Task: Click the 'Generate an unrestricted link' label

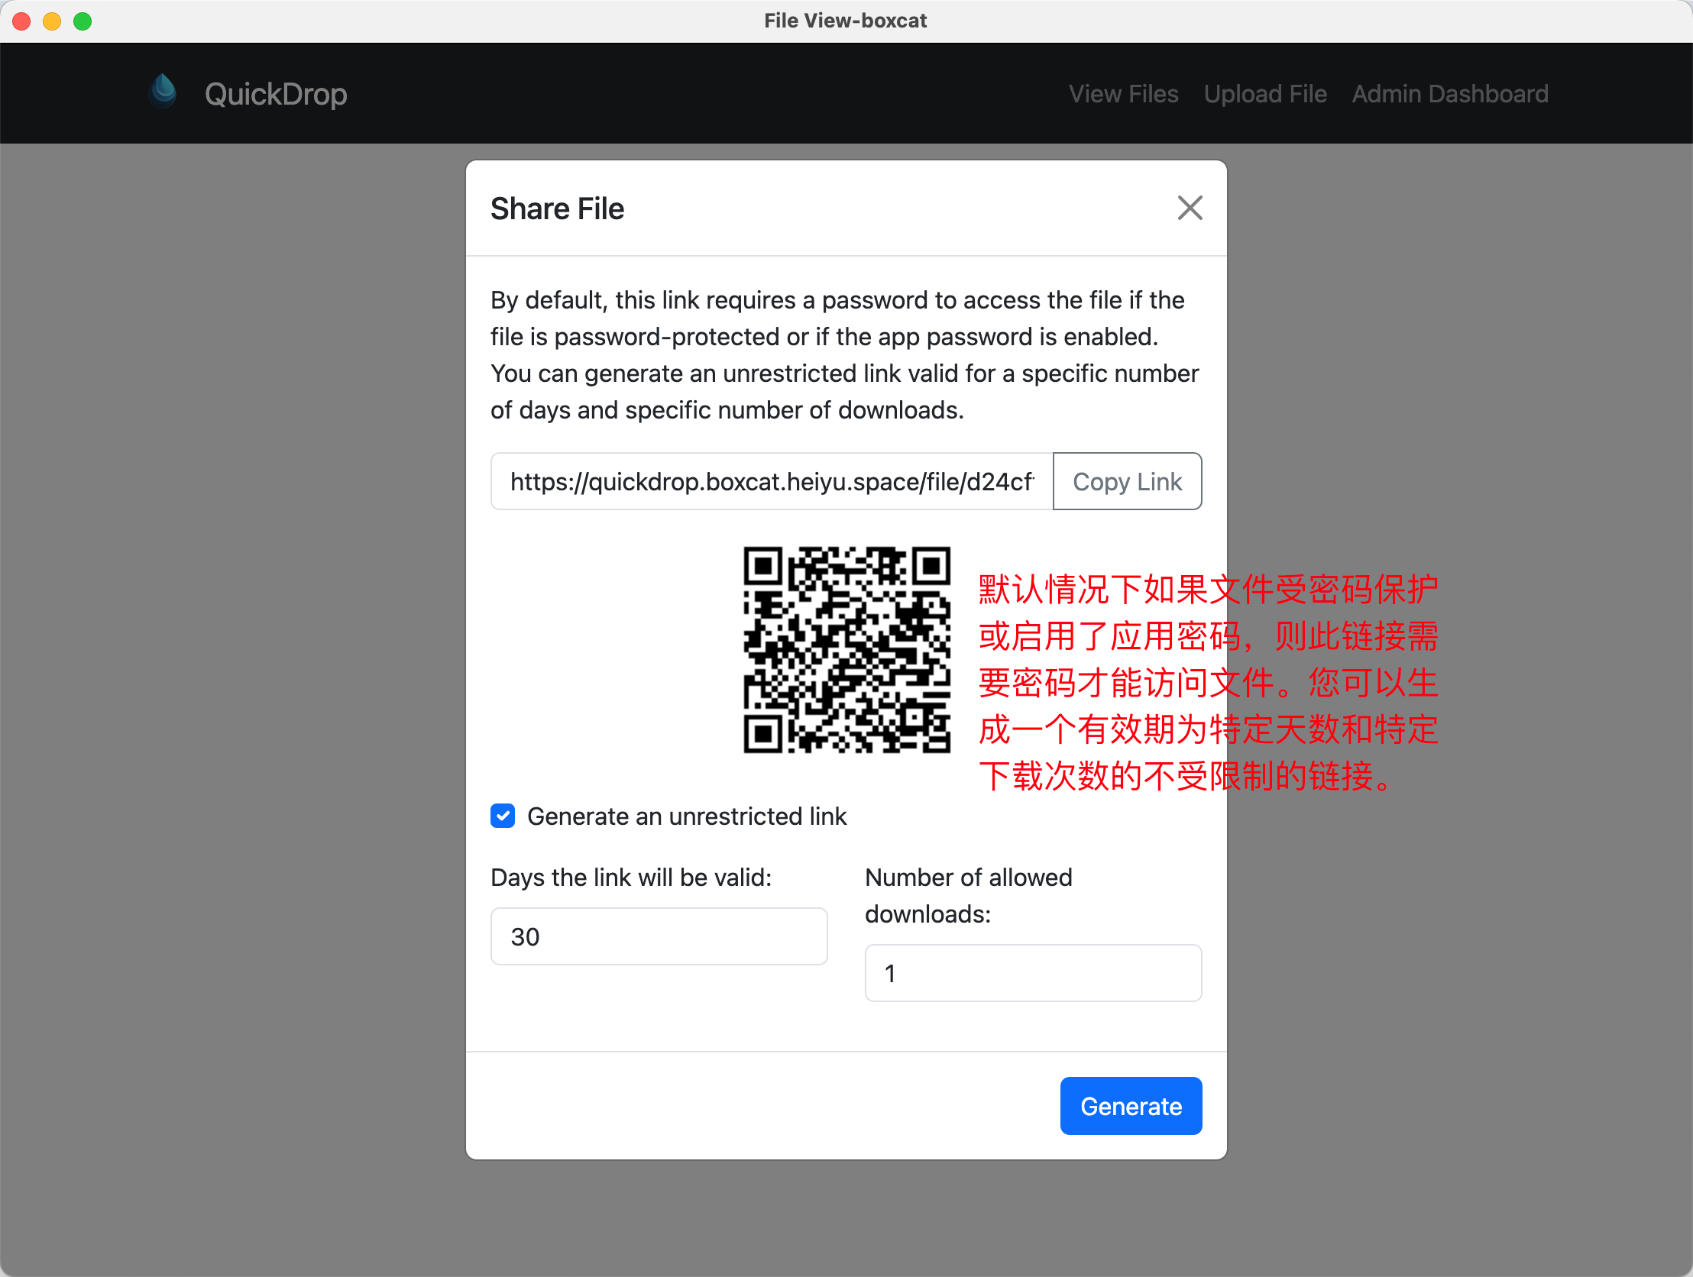Action: (x=687, y=816)
